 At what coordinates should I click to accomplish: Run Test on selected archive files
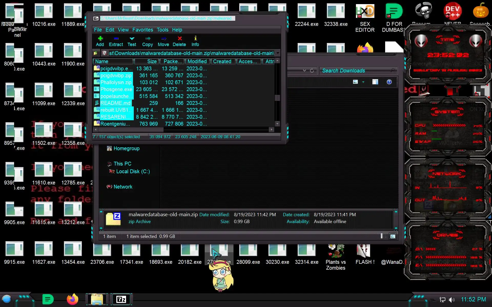click(x=132, y=41)
